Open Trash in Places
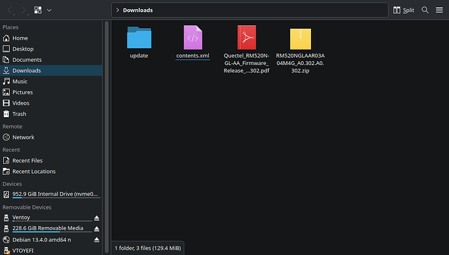Image resolution: width=449 pixels, height=255 pixels. click(x=51, y=114)
